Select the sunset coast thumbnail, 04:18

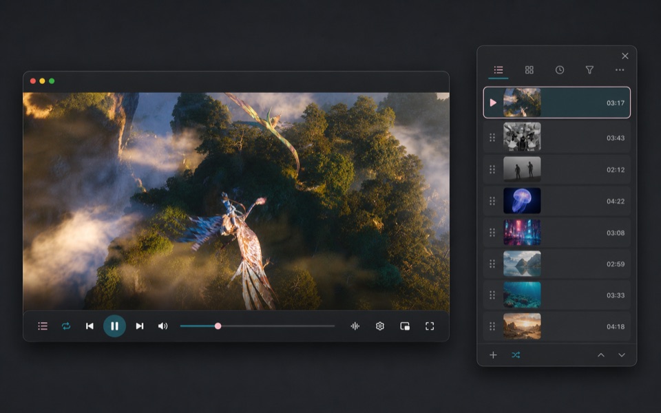click(522, 326)
